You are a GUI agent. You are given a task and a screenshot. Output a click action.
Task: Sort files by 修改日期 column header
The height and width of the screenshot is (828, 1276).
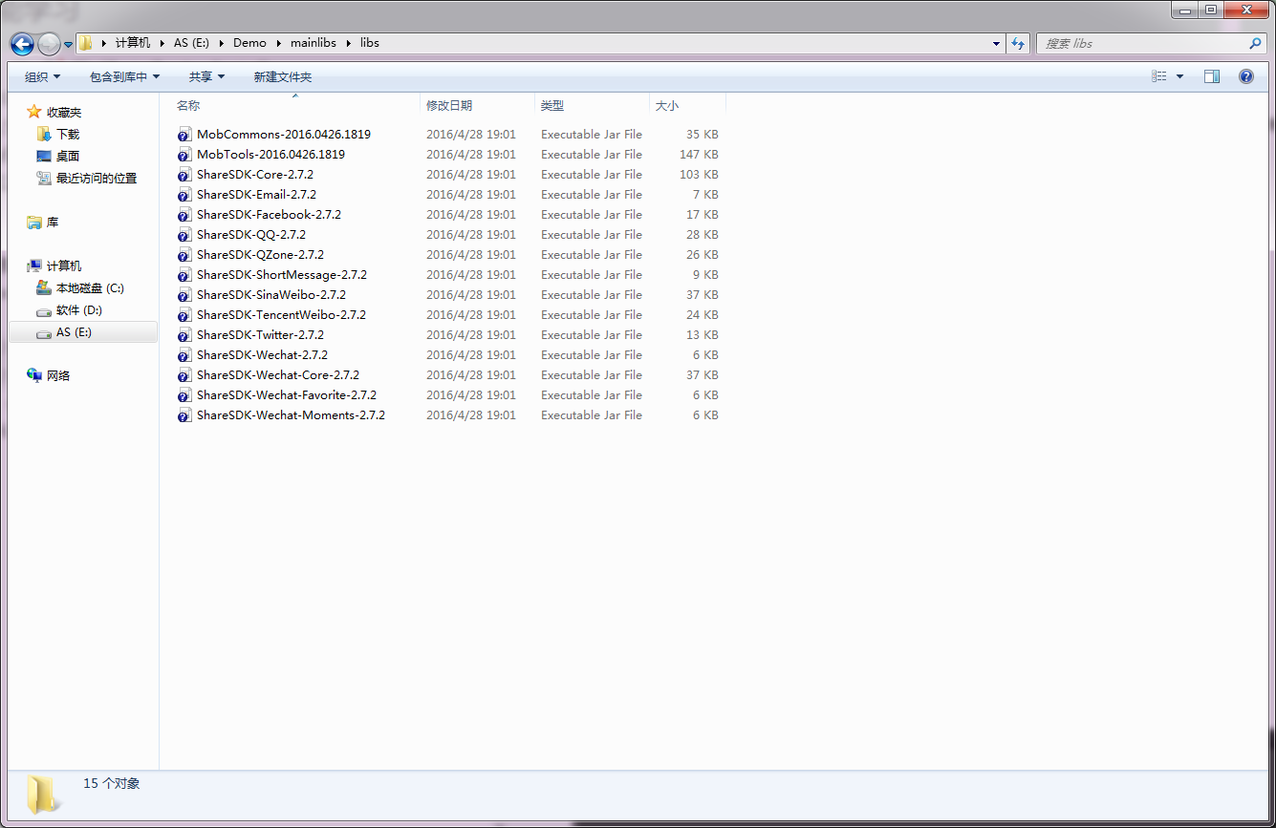point(477,105)
